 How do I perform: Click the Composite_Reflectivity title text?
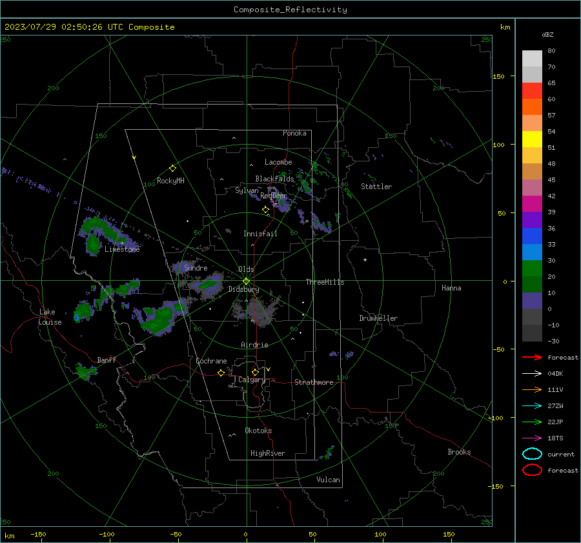(x=290, y=10)
